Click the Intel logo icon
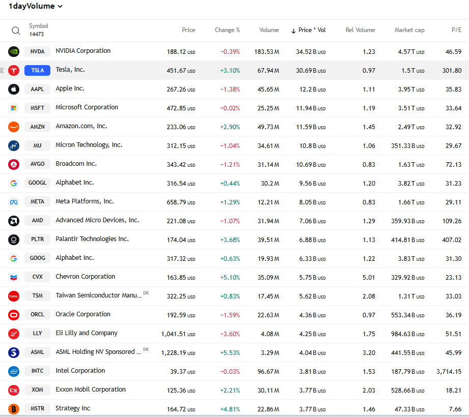 pyautogui.click(x=14, y=372)
